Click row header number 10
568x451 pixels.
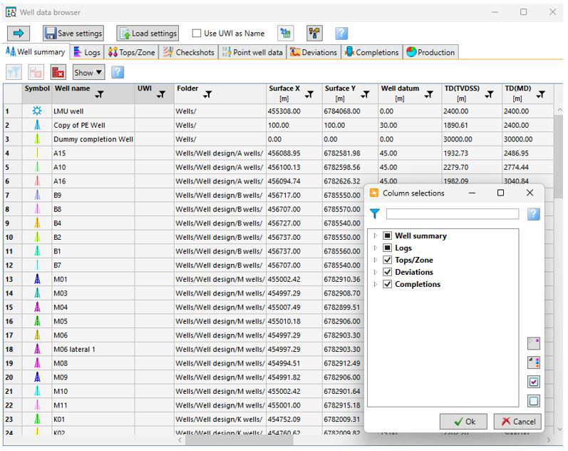[13, 238]
